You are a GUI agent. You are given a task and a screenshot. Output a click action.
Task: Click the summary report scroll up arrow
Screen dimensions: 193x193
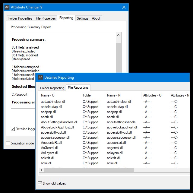(119, 36)
